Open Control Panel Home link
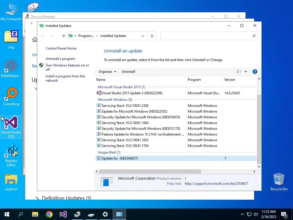293x220 pixels. point(61,48)
